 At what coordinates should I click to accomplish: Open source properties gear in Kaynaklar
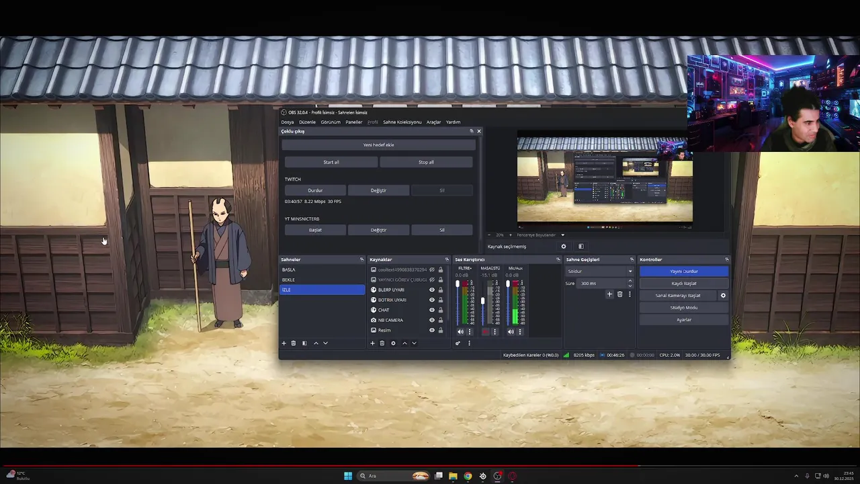[x=393, y=344]
